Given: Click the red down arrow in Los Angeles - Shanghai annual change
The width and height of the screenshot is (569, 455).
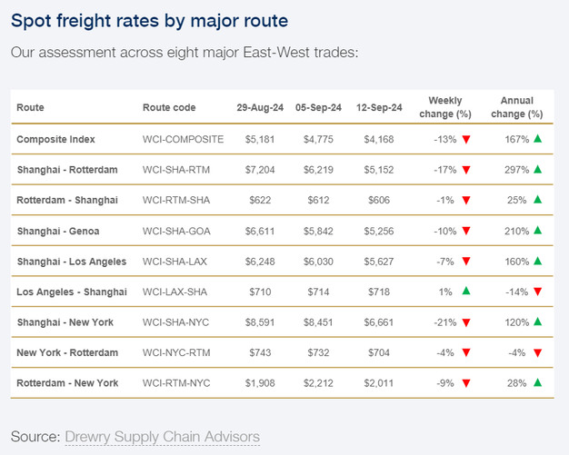Looking at the screenshot, I should (537, 292).
